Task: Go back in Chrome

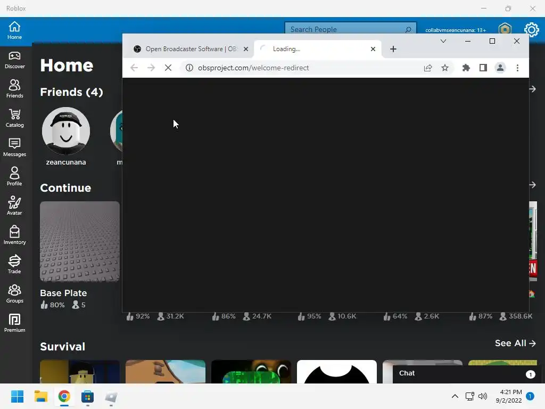Action: pyautogui.click(x=134, y=68)
